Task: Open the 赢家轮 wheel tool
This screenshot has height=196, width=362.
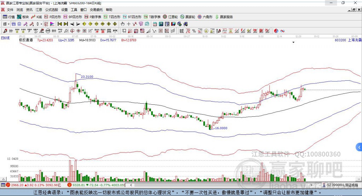Action: (x=188, y=17)
